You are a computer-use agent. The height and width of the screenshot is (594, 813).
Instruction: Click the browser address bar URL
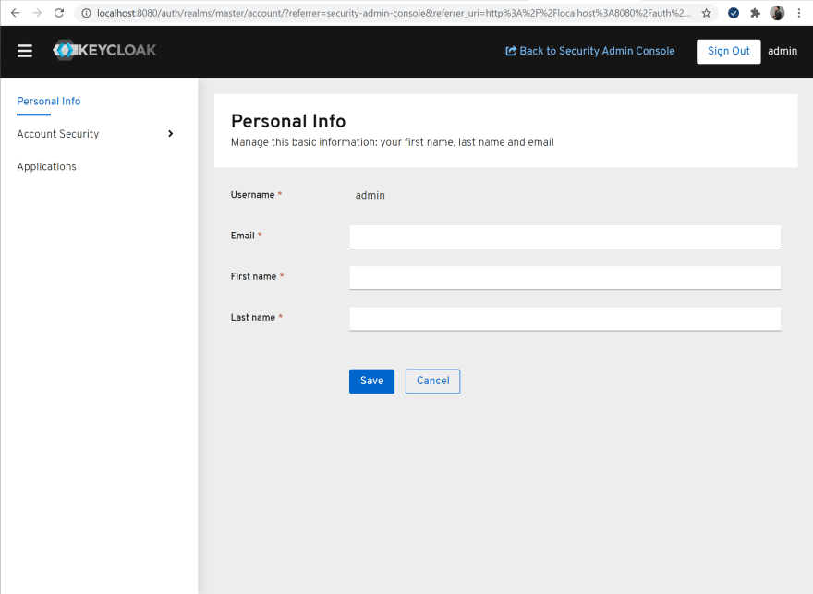tap(394, 13)
